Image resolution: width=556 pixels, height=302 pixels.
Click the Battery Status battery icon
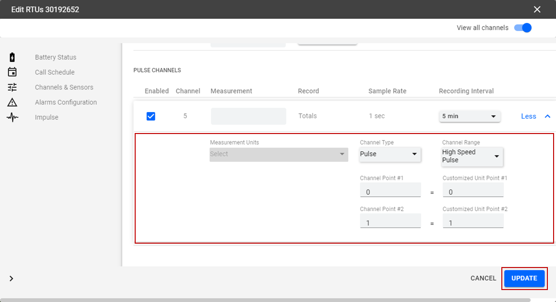click(x=12, y=57)
